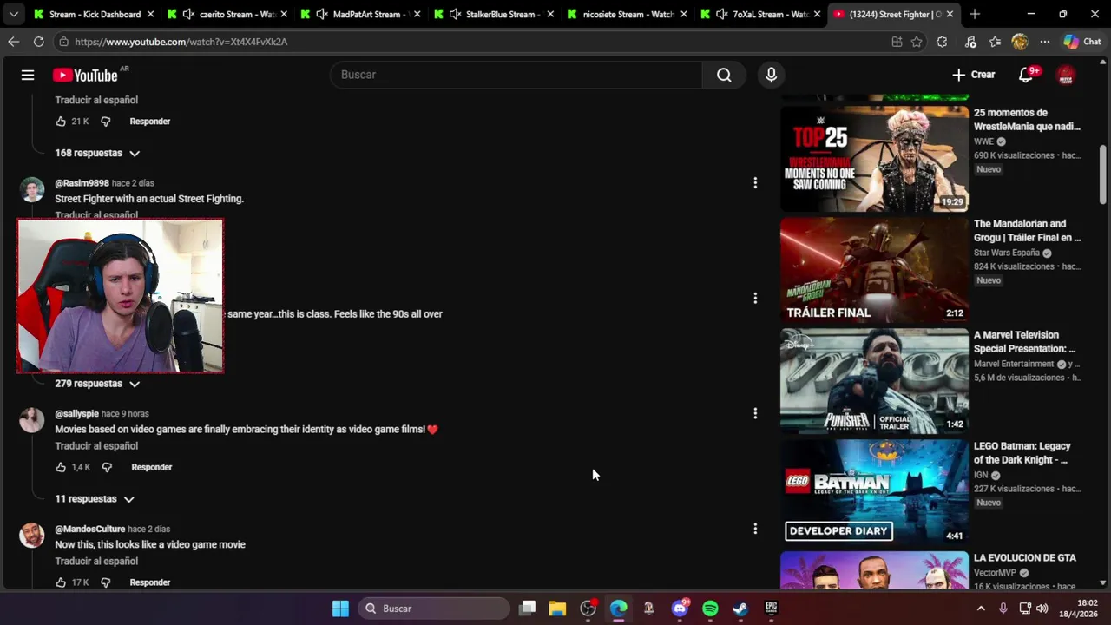Screen dimensions: 1111x625
Task: Switch to nicosiete Stream tab
Action: [x=628, y=14]
